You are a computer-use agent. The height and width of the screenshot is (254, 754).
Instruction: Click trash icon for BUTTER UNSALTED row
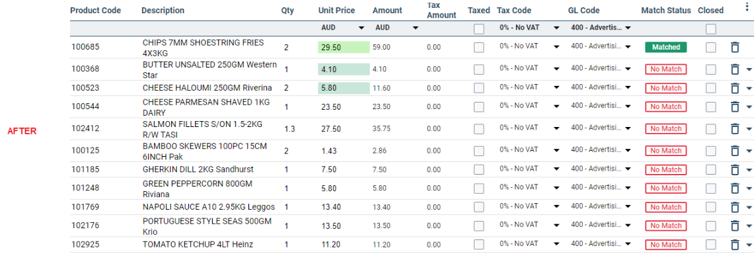click(x=734, y=69)
